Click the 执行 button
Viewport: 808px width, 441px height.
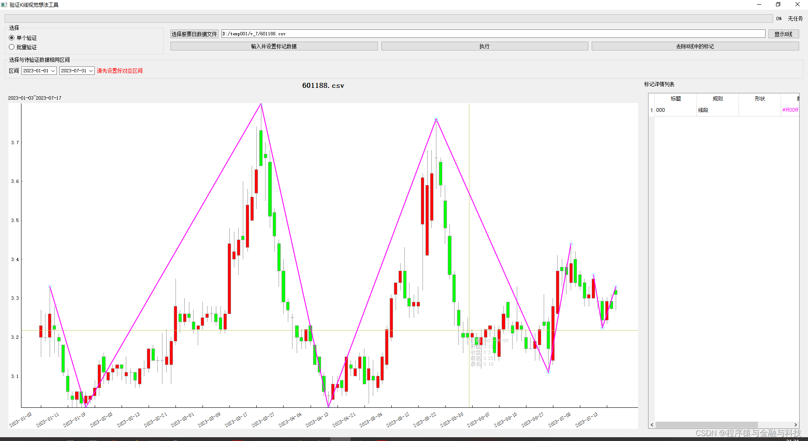point(484,46)
